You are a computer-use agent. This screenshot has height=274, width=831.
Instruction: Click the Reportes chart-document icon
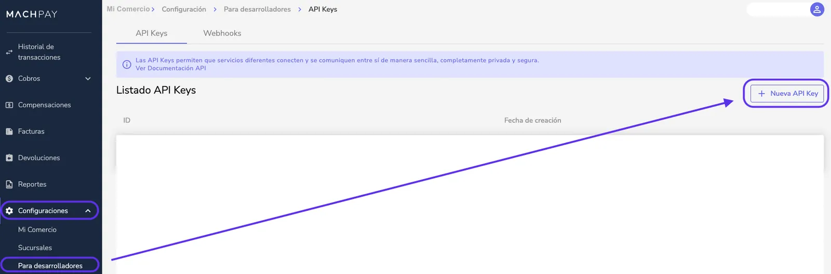point(9,184)
